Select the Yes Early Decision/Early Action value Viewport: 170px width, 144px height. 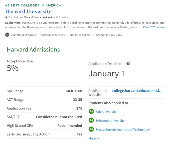click(79, 134)
